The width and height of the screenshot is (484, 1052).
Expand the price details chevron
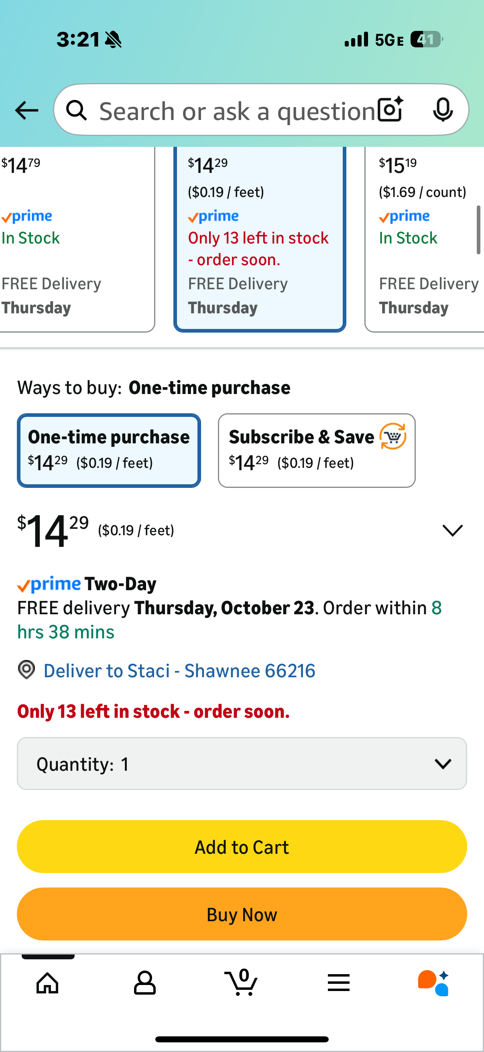452,530
